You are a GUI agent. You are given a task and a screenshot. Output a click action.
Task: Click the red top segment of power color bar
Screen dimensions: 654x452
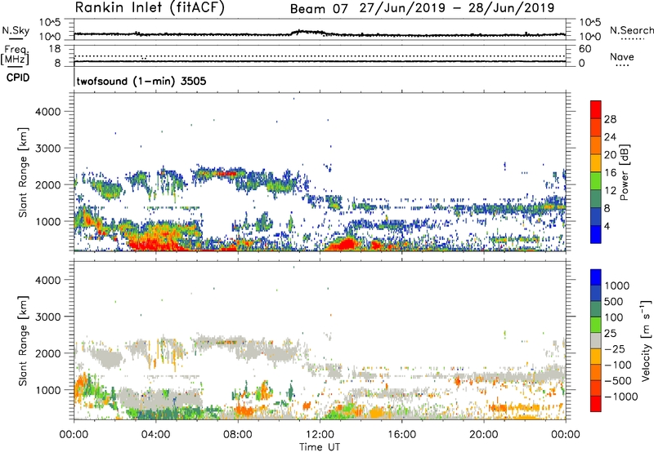(x=596, y=109)
